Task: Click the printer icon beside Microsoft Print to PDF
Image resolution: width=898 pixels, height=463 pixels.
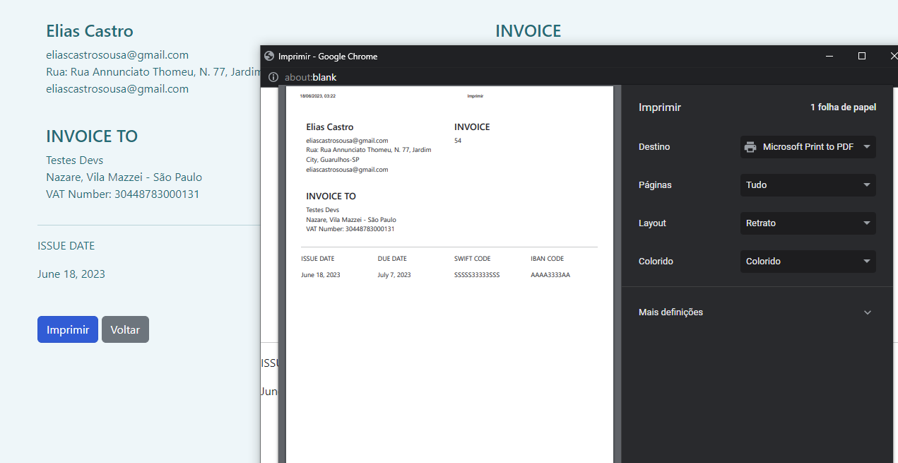Action: click(x=750, y=146)
